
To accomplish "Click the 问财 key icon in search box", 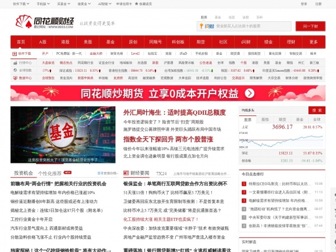I will click(x=202, y=26).
